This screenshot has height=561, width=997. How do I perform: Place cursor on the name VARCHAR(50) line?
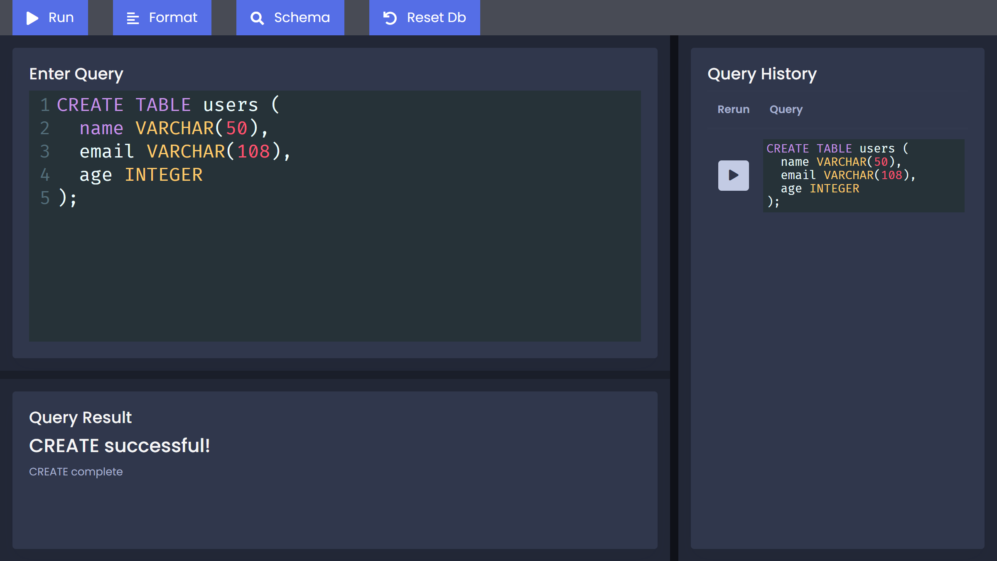tap(174, 128)
